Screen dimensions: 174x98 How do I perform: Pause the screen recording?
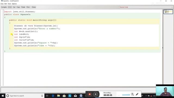pyautogui.click(x=95, y=94)
